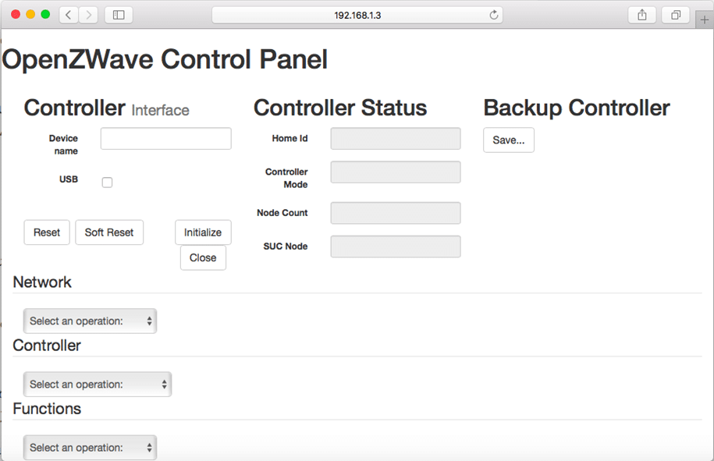The width and height of the screenshot is (714, 461).
Task: Click the Controller Mode field
Action: tap(396, 172)
